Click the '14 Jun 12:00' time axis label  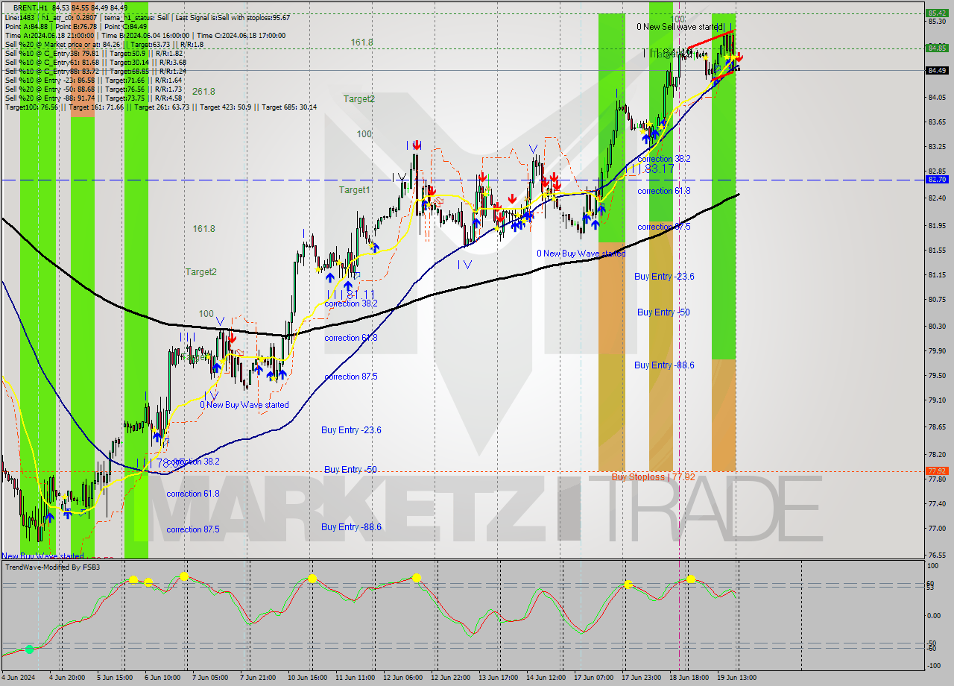coord(546,678)
